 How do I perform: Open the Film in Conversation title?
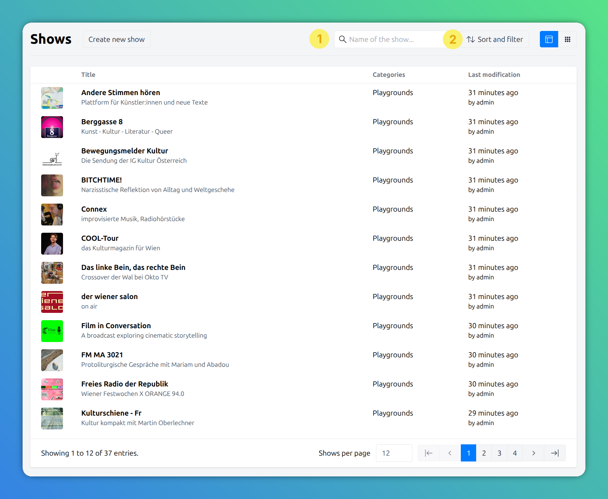click(116, 326)
